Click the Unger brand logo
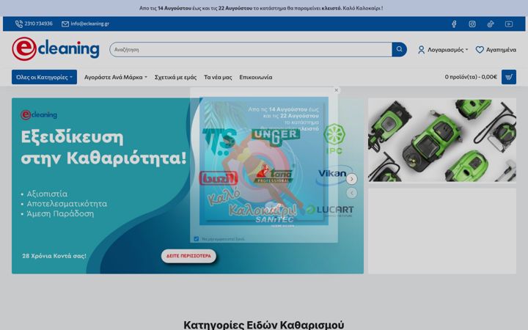 pyautogui.click(x=276, y=137)
